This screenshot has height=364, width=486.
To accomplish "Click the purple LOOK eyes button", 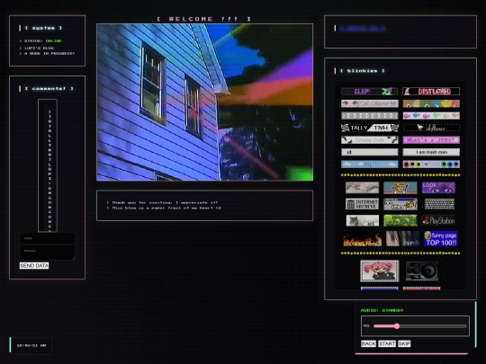I will click(x=438, y=188).
